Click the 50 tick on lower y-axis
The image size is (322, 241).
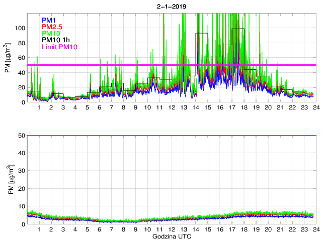click(x=21, y=136)
